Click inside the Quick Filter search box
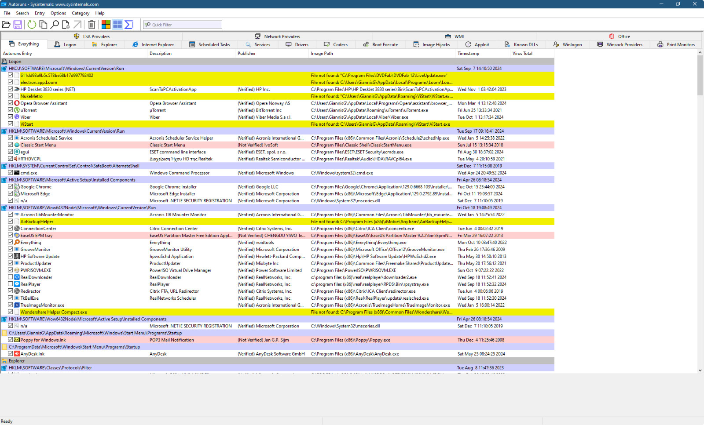This screenshot has width=704, height=425. tap(182, 25)
